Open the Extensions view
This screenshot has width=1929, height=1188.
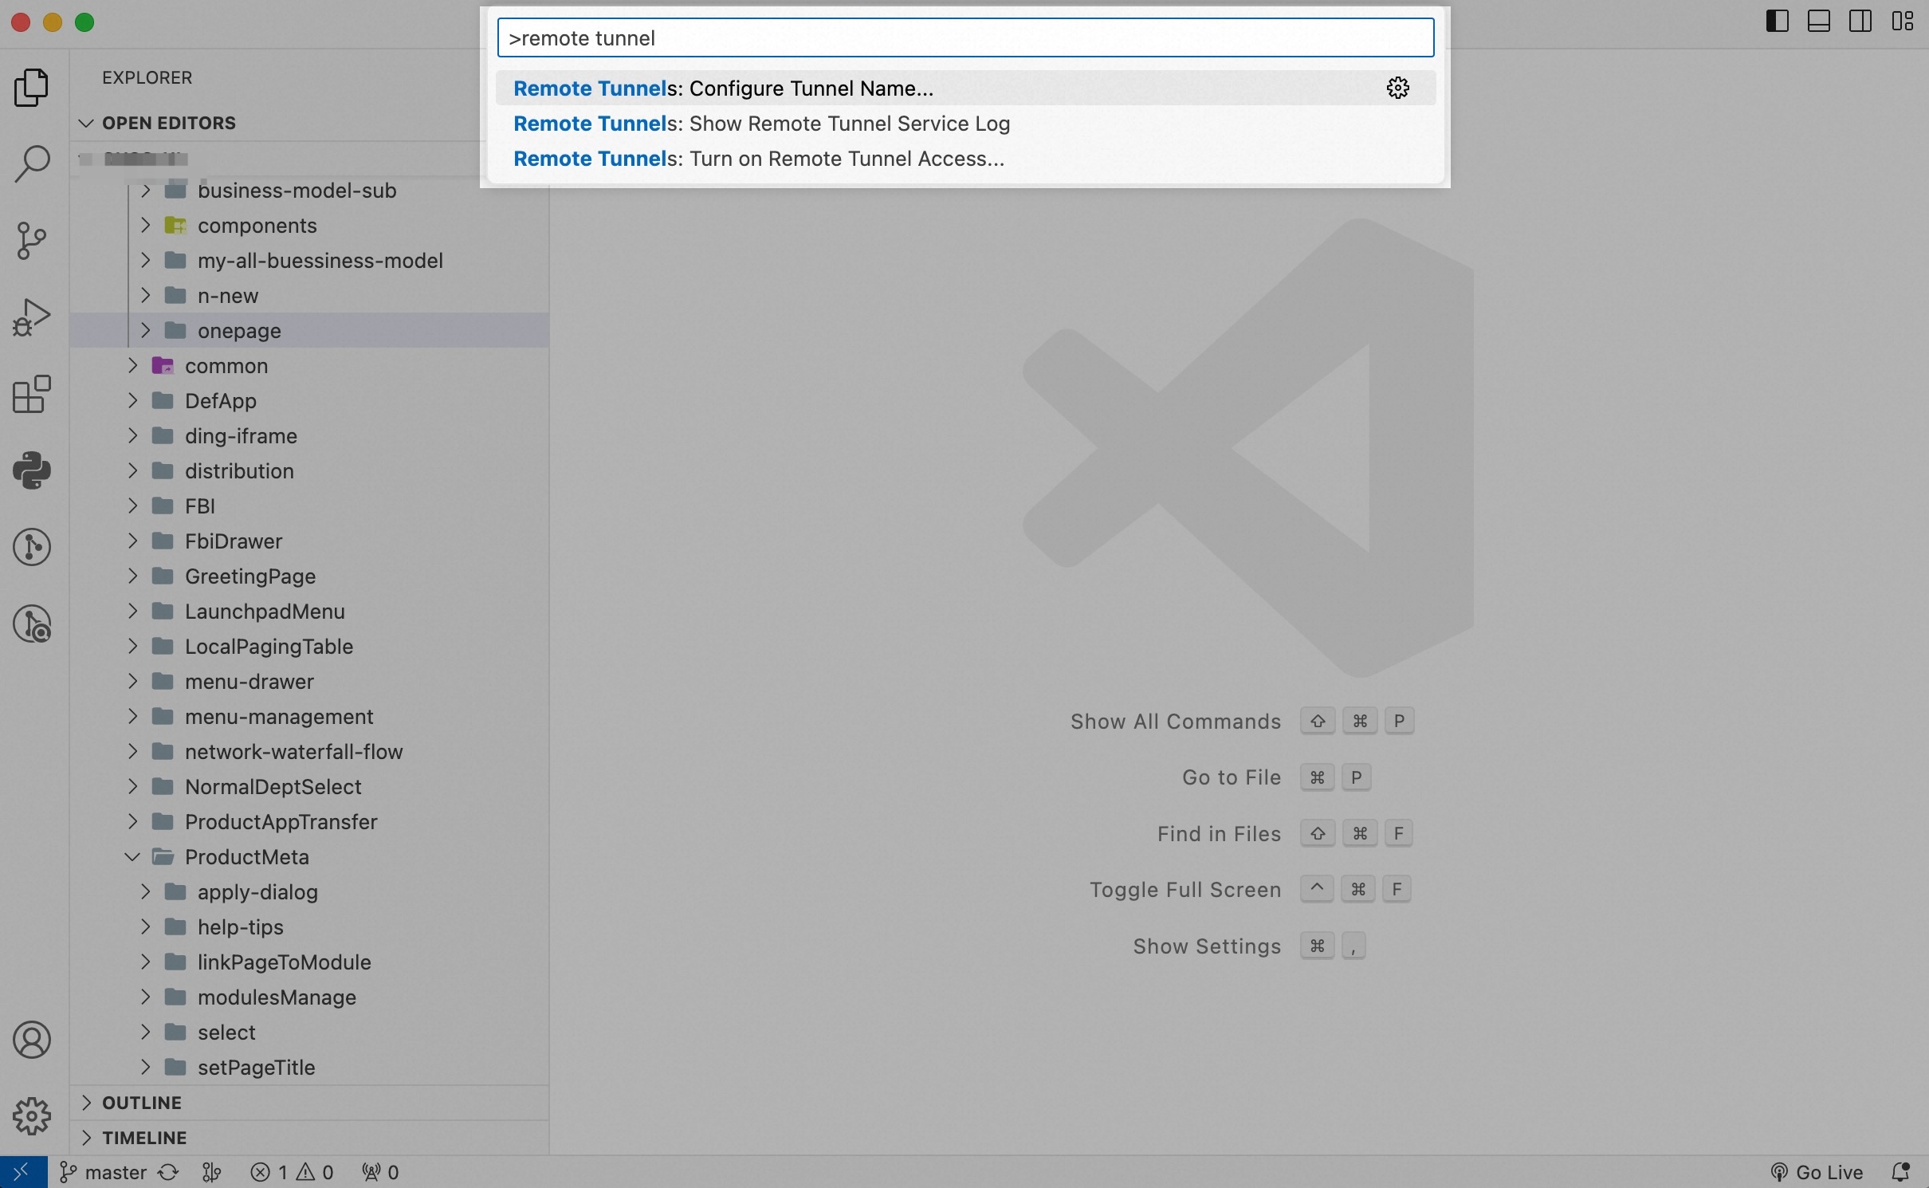pyautogui.click(x=32, y=394)
